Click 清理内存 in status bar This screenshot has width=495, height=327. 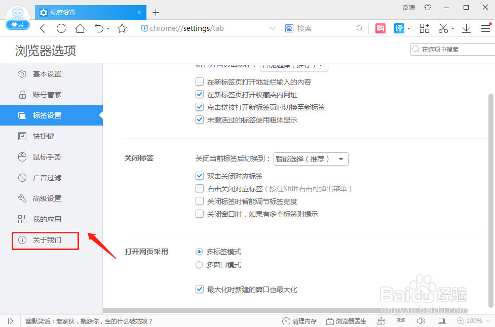click(x=299, y=321)
